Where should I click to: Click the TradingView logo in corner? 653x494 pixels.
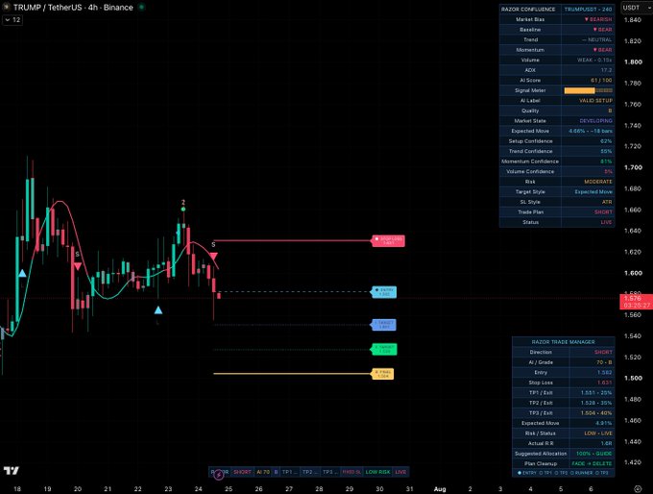12,470
